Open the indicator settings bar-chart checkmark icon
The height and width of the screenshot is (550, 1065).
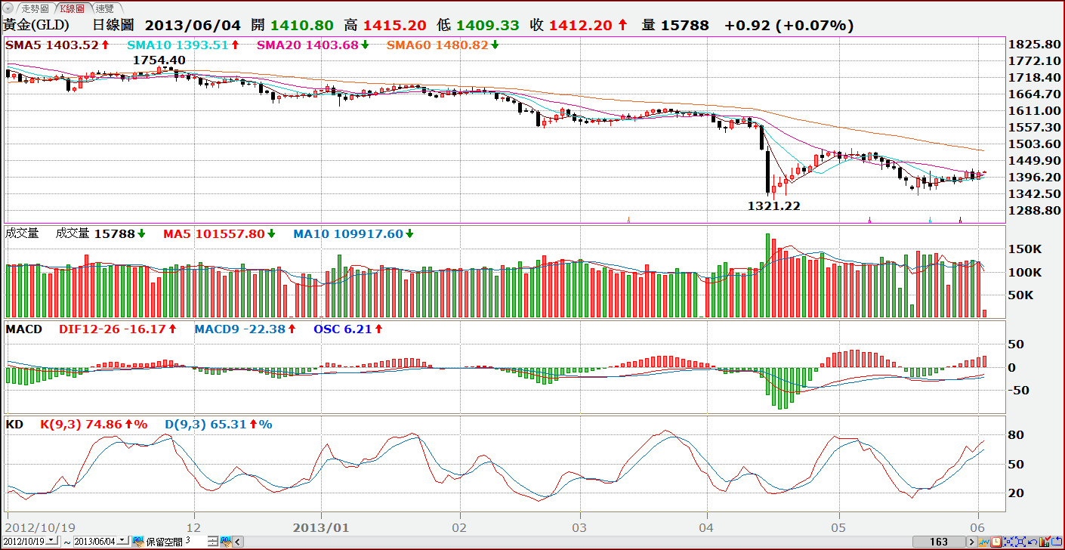pyautogui.click(x=1045, y=542)
